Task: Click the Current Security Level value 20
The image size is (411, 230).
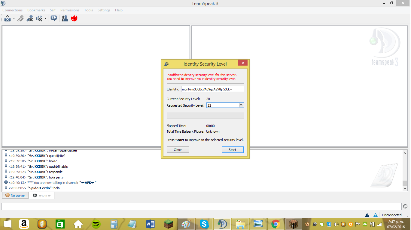Action: (x=208, y=99)
